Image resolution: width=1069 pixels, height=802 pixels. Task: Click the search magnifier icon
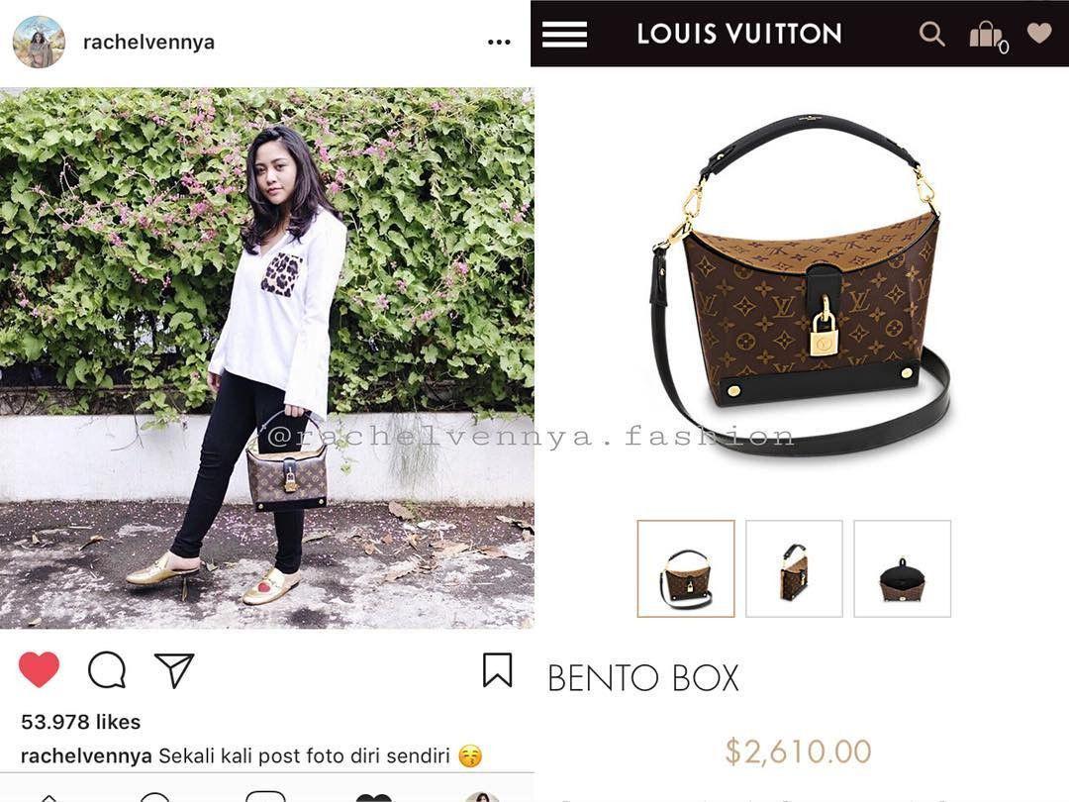tap(932, 33)
